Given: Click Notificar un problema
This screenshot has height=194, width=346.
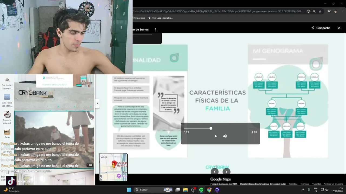Looking at the screenshot, I should (334, 184).
